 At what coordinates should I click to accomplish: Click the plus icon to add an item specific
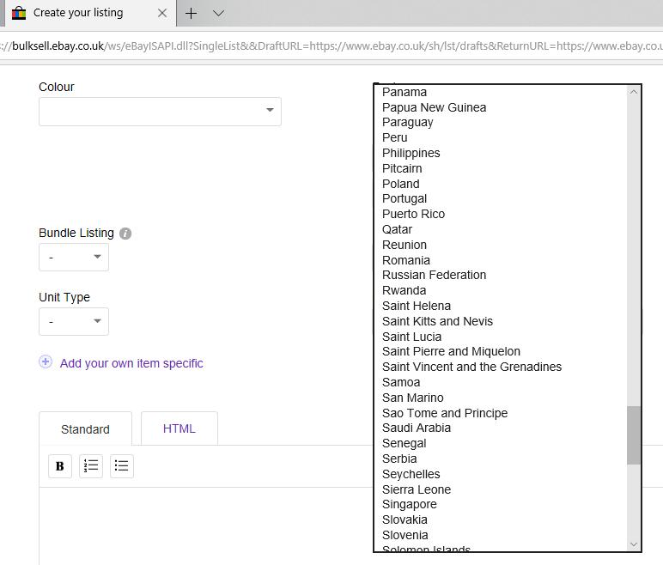(x=46, y=362)
